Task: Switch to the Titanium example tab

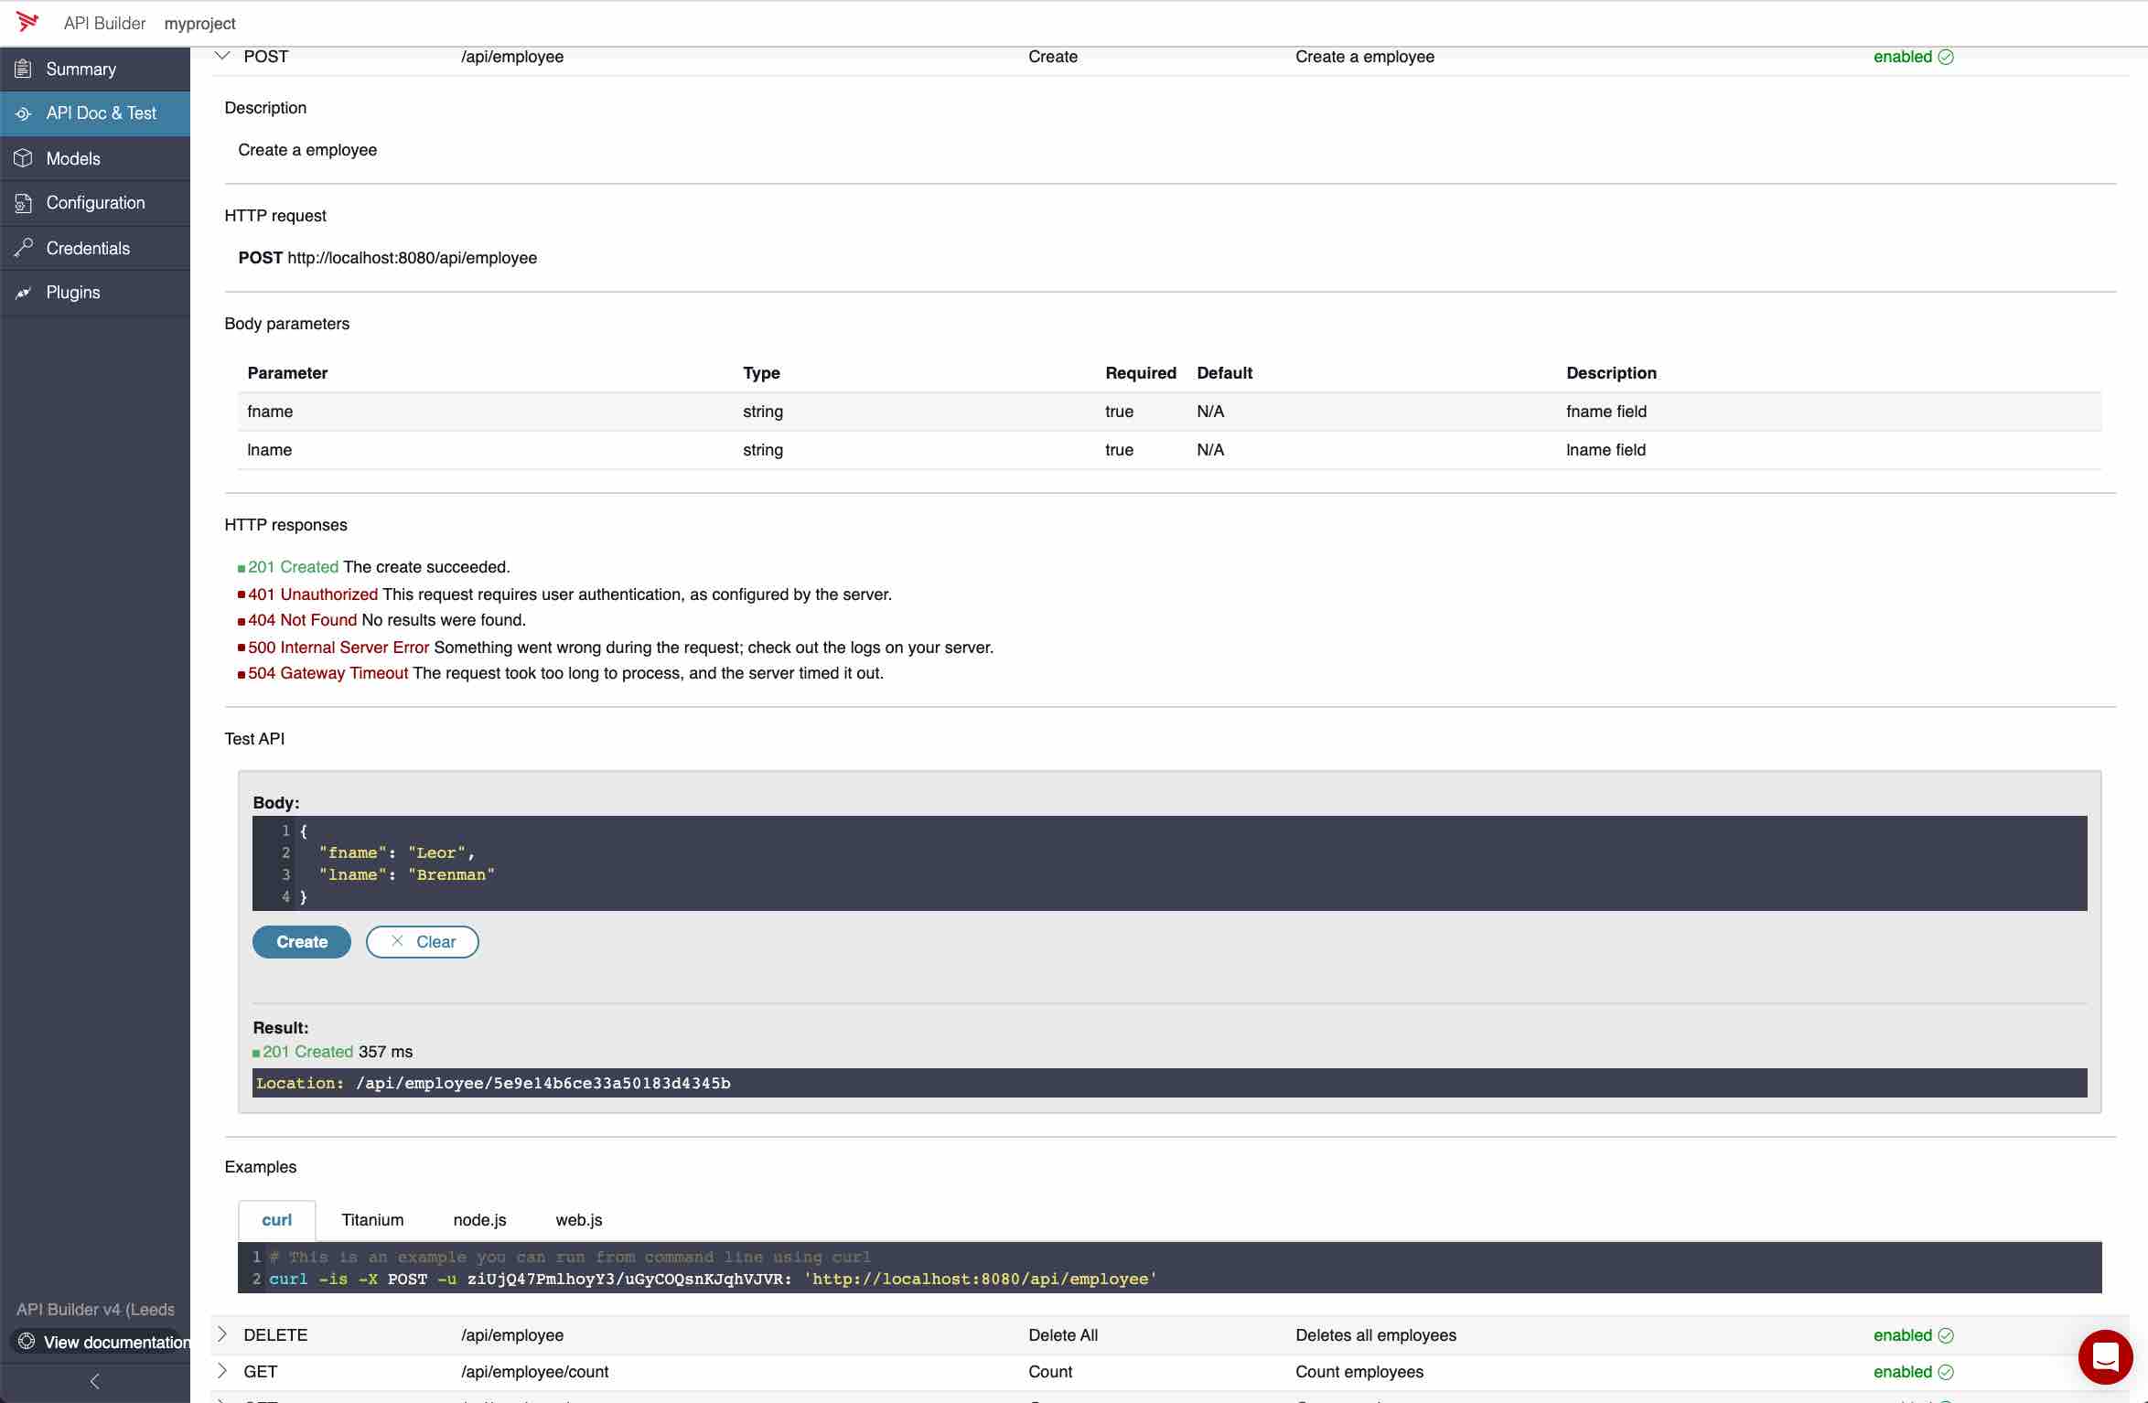Action: coord(372,1220)
